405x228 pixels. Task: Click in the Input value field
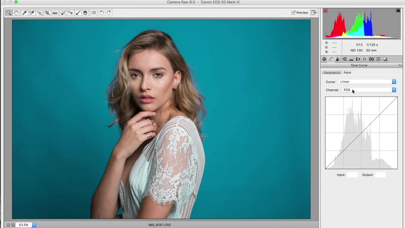pyautogui.click(x=352, y=175)
